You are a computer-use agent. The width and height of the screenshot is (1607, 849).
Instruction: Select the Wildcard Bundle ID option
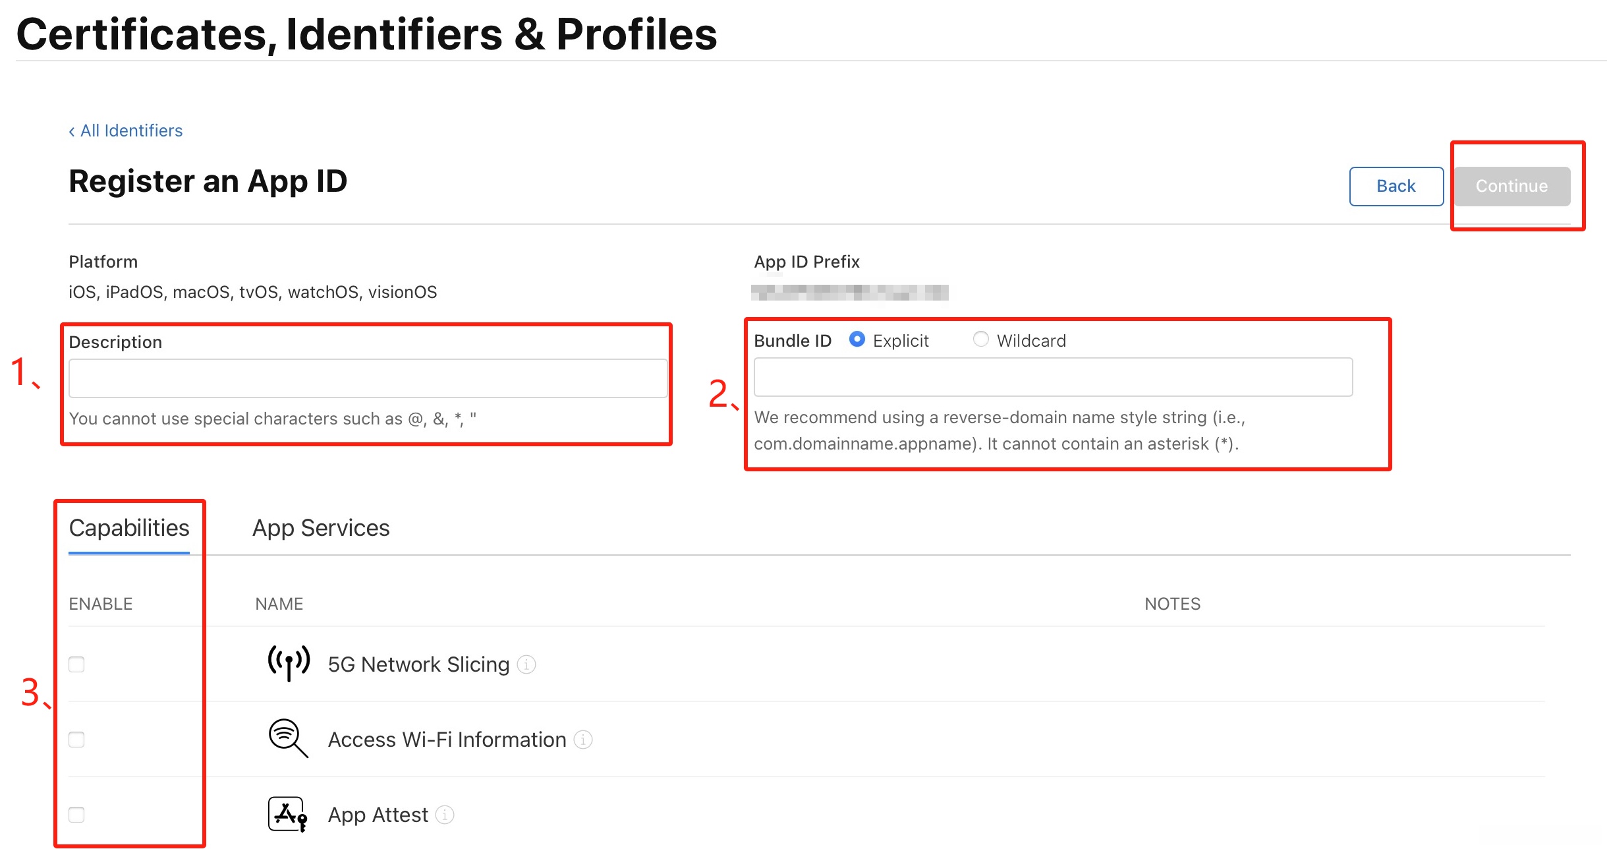[981, 339]
